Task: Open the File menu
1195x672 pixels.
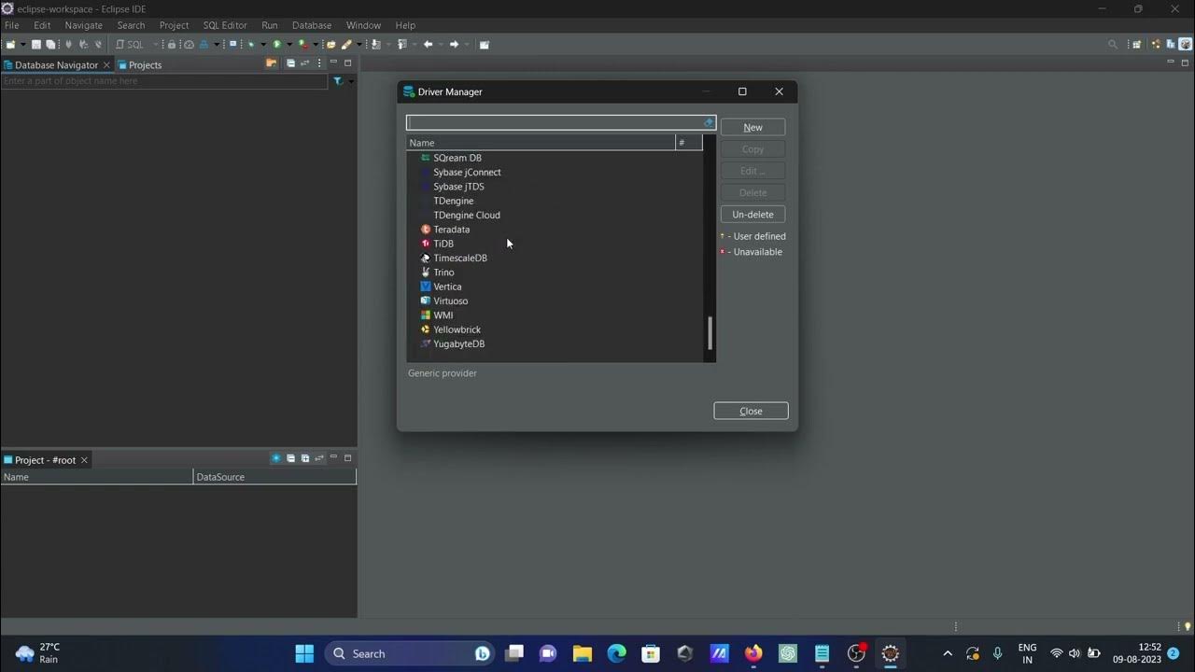Action: point(12,25)
